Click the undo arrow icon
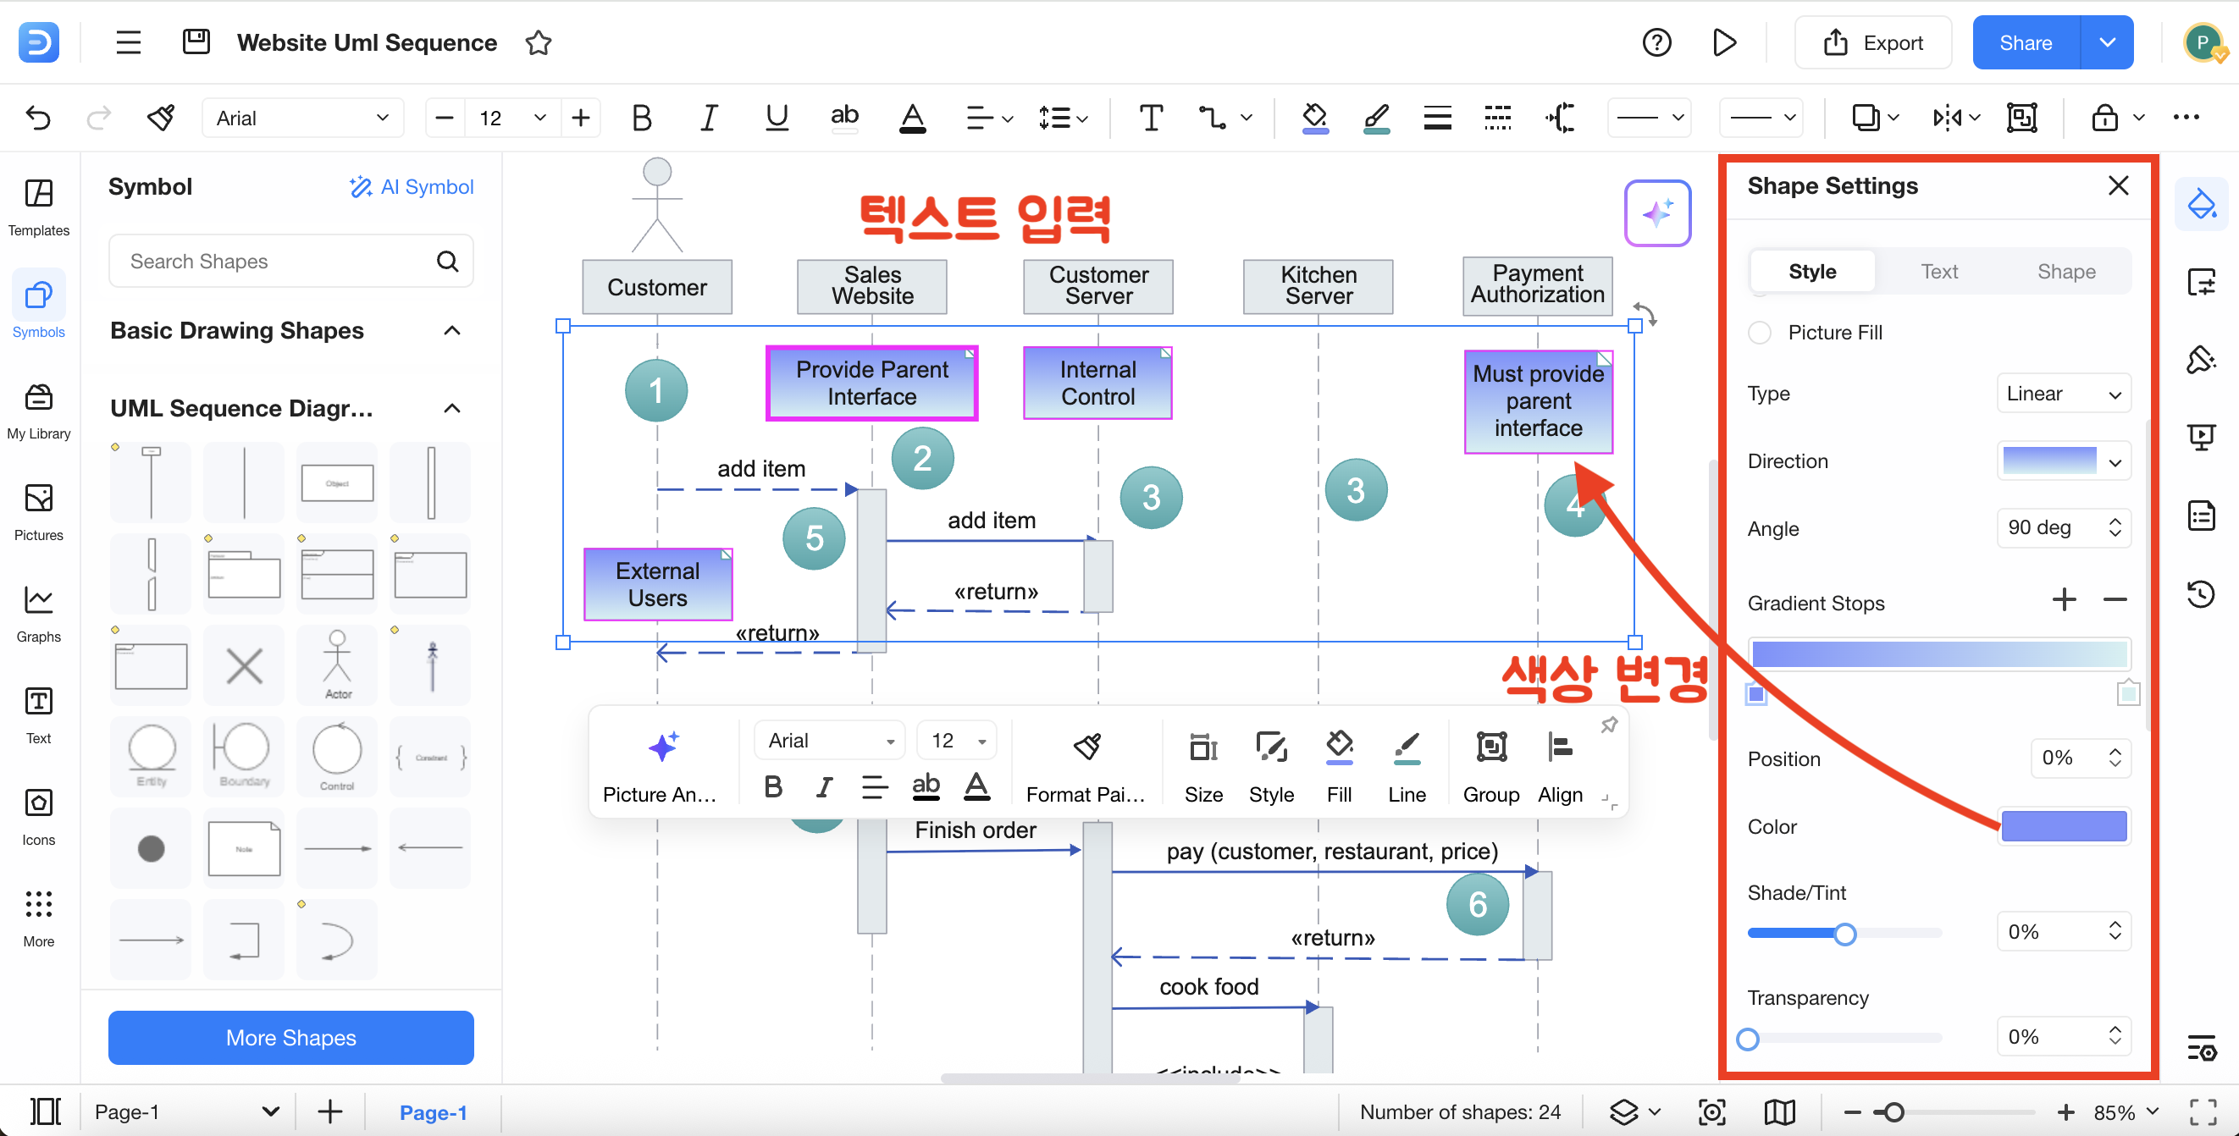This screenshot has height=1136, width=2239. (39, 118)
